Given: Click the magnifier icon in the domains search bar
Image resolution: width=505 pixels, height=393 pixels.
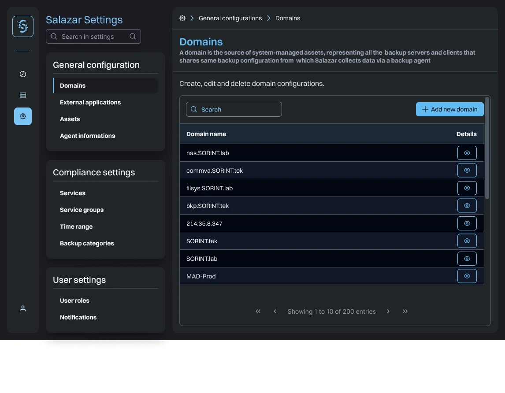Looking at the screenshot, I should [194, 109].
